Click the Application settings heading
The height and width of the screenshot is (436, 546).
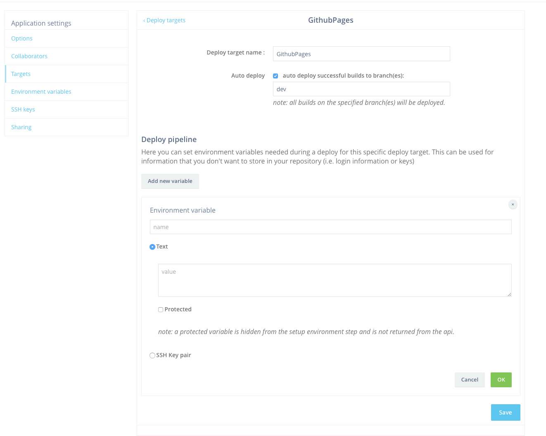pyautogui.click(x=41, y=23)
